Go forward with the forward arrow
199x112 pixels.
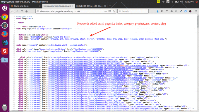point(17,11)
